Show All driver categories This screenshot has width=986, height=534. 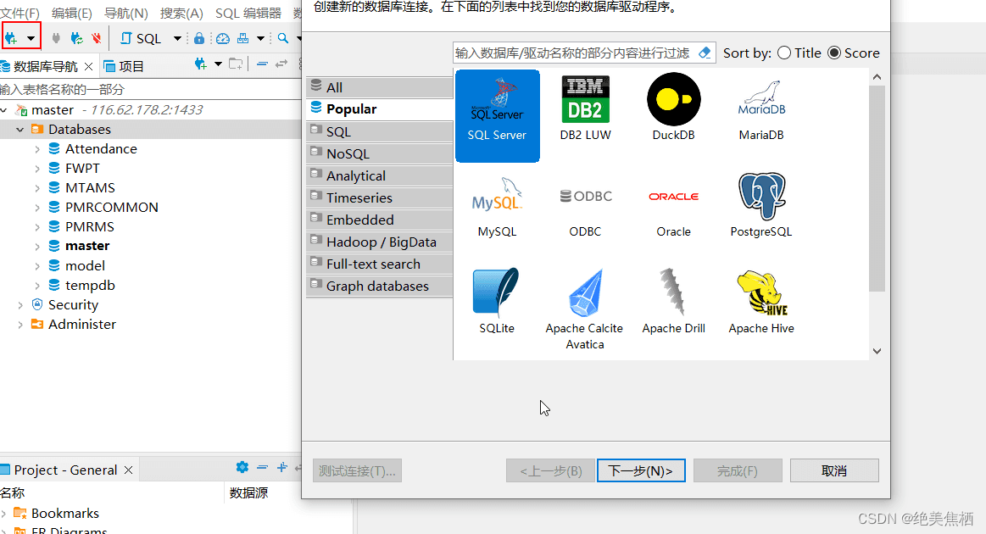point(379,87)
